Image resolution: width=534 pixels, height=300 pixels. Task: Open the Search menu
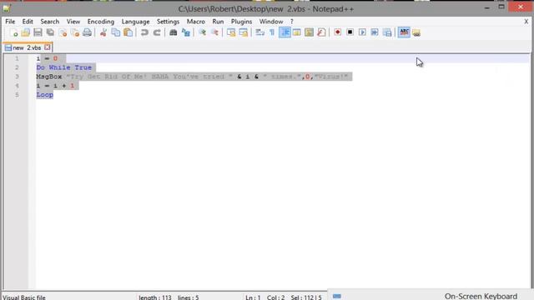click(x=50, y=22)
